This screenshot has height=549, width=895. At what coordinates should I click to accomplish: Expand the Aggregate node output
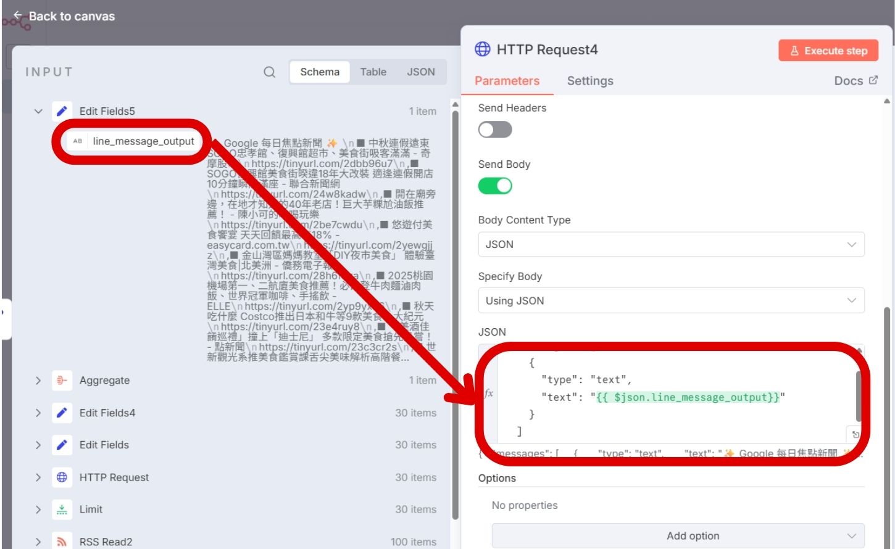tap(38, 380)
